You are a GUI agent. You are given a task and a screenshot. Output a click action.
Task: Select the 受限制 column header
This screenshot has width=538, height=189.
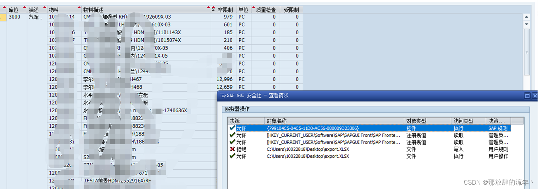291,10
